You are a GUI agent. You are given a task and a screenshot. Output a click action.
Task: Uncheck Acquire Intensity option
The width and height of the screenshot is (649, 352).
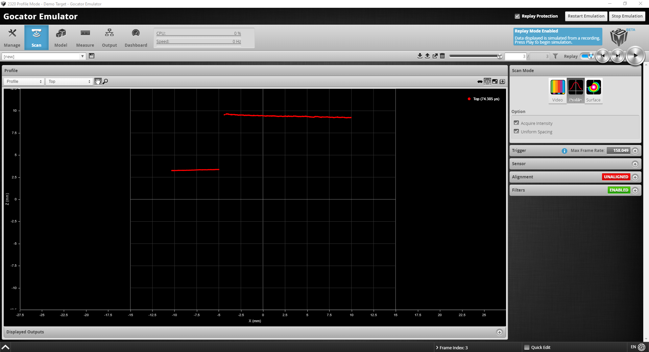[516, 123]
